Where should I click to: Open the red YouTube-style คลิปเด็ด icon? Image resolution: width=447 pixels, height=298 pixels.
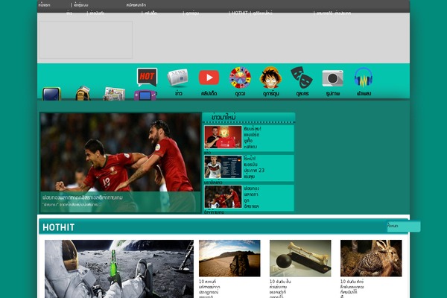209,77
